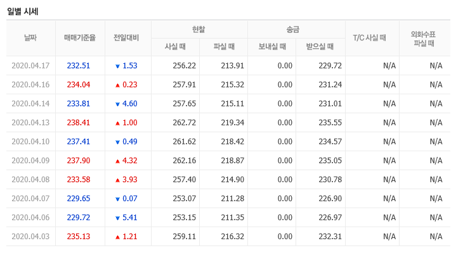Click the 현찰 group header
Viewport: 463px width, 255px height.
point(199,30)
